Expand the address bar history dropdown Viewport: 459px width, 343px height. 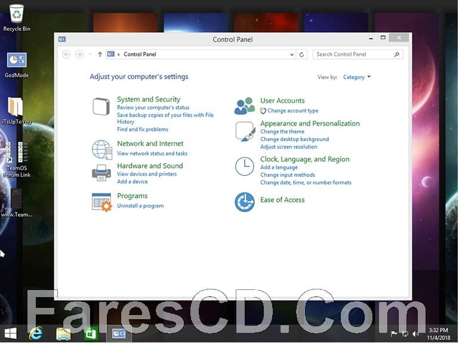(x=291, y=54)
